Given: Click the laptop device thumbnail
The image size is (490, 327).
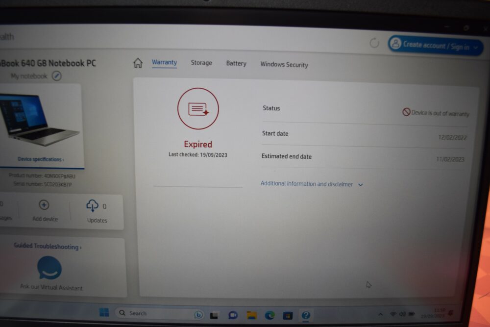Looking at the screenshot, I should tap(39, 120).
